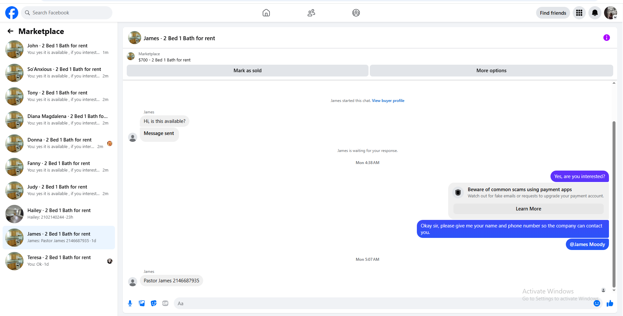Open conversation information purple icon
The height and width of the screenshot is (316, 623).
(607, 38)
